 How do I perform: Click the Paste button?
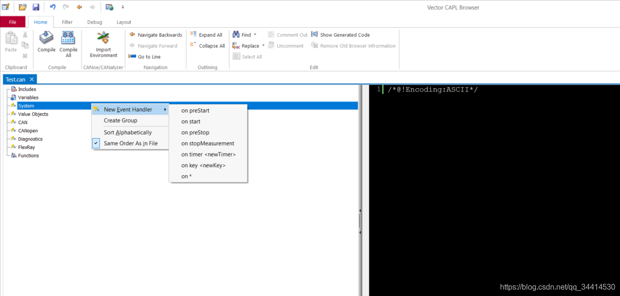tap(11, 42)
